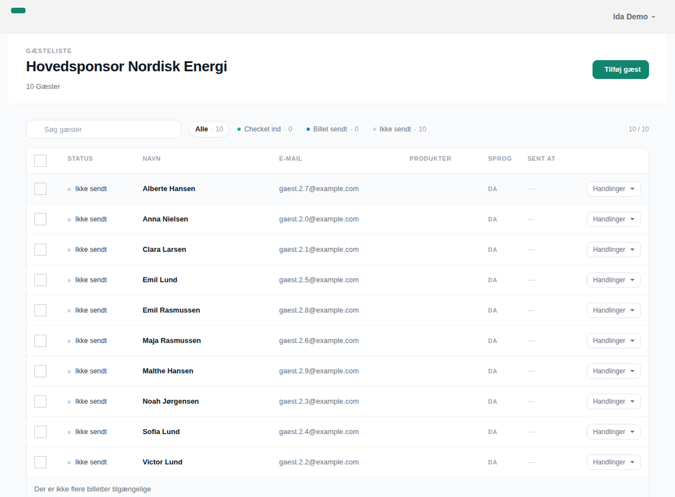The image size is (675, 497).
Task: Click the name Maja Rasmussen
Action: tap(172, 340)
